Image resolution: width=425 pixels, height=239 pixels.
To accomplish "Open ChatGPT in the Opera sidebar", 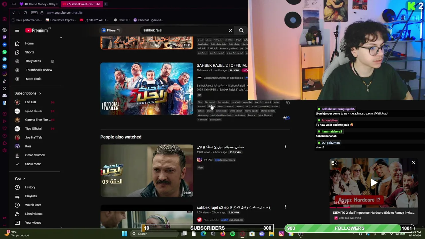I will (x=4, y=30).
